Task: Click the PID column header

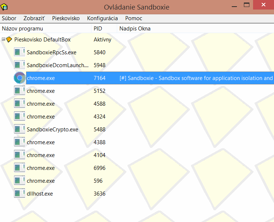Action: pos(98,28)
